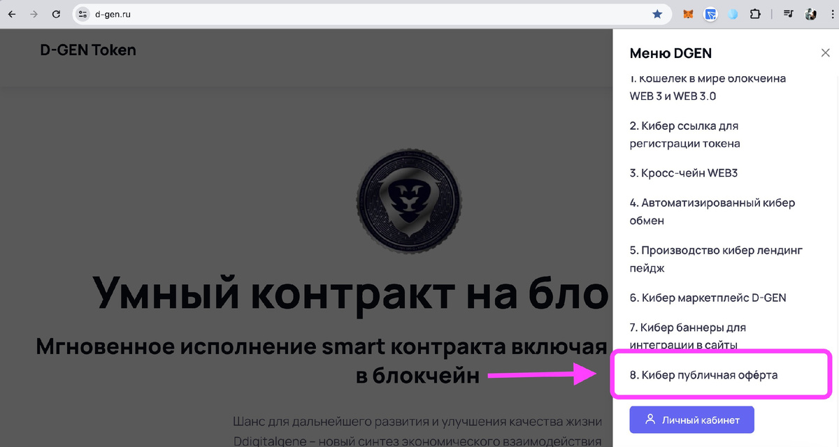This screenshot has width=839, height=447.
Task: Open the Chrome profile avatar
Action: tap(811, 14)
